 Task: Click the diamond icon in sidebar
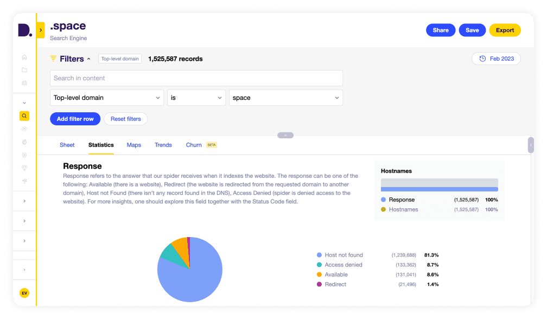24,168
